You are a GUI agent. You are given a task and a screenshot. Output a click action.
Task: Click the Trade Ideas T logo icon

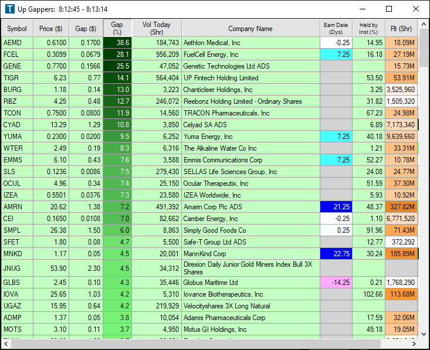[10, 9]
